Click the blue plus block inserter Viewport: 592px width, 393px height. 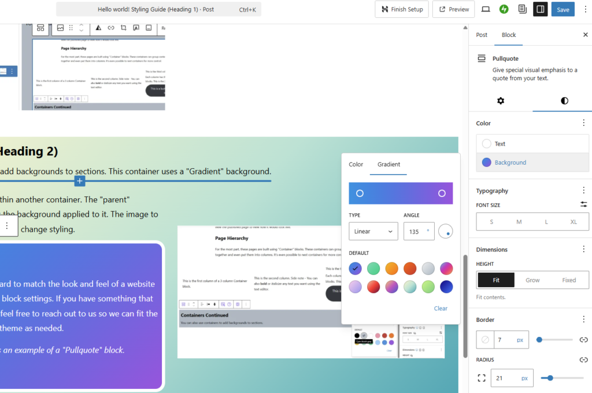coord(80,181)
